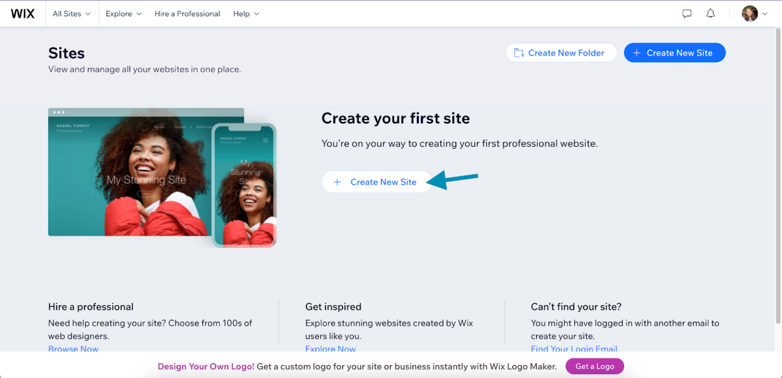
Task: Click the plus icon beside the arrow-marked Create New Site
Action: click(337, 182)
